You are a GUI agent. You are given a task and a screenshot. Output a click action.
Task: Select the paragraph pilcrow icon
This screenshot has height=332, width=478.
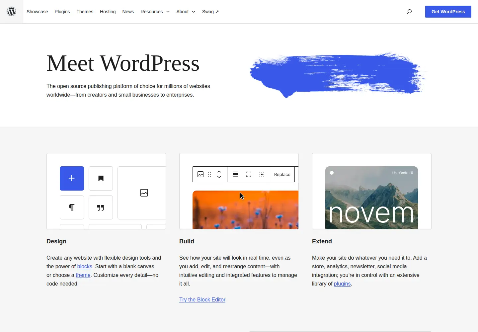tap(72, 207)
